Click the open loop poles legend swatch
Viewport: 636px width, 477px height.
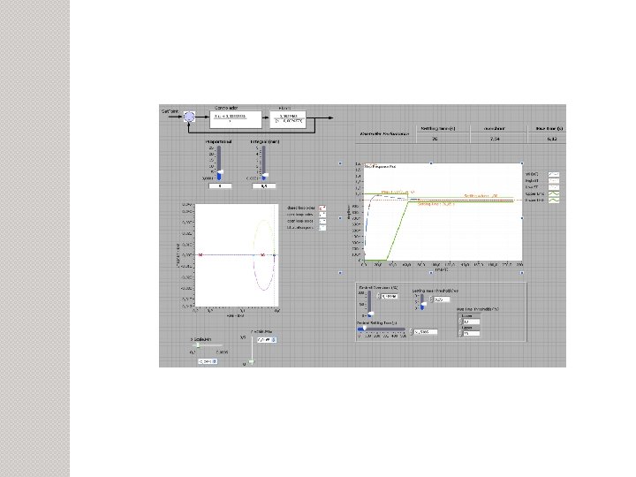point(322,215)
